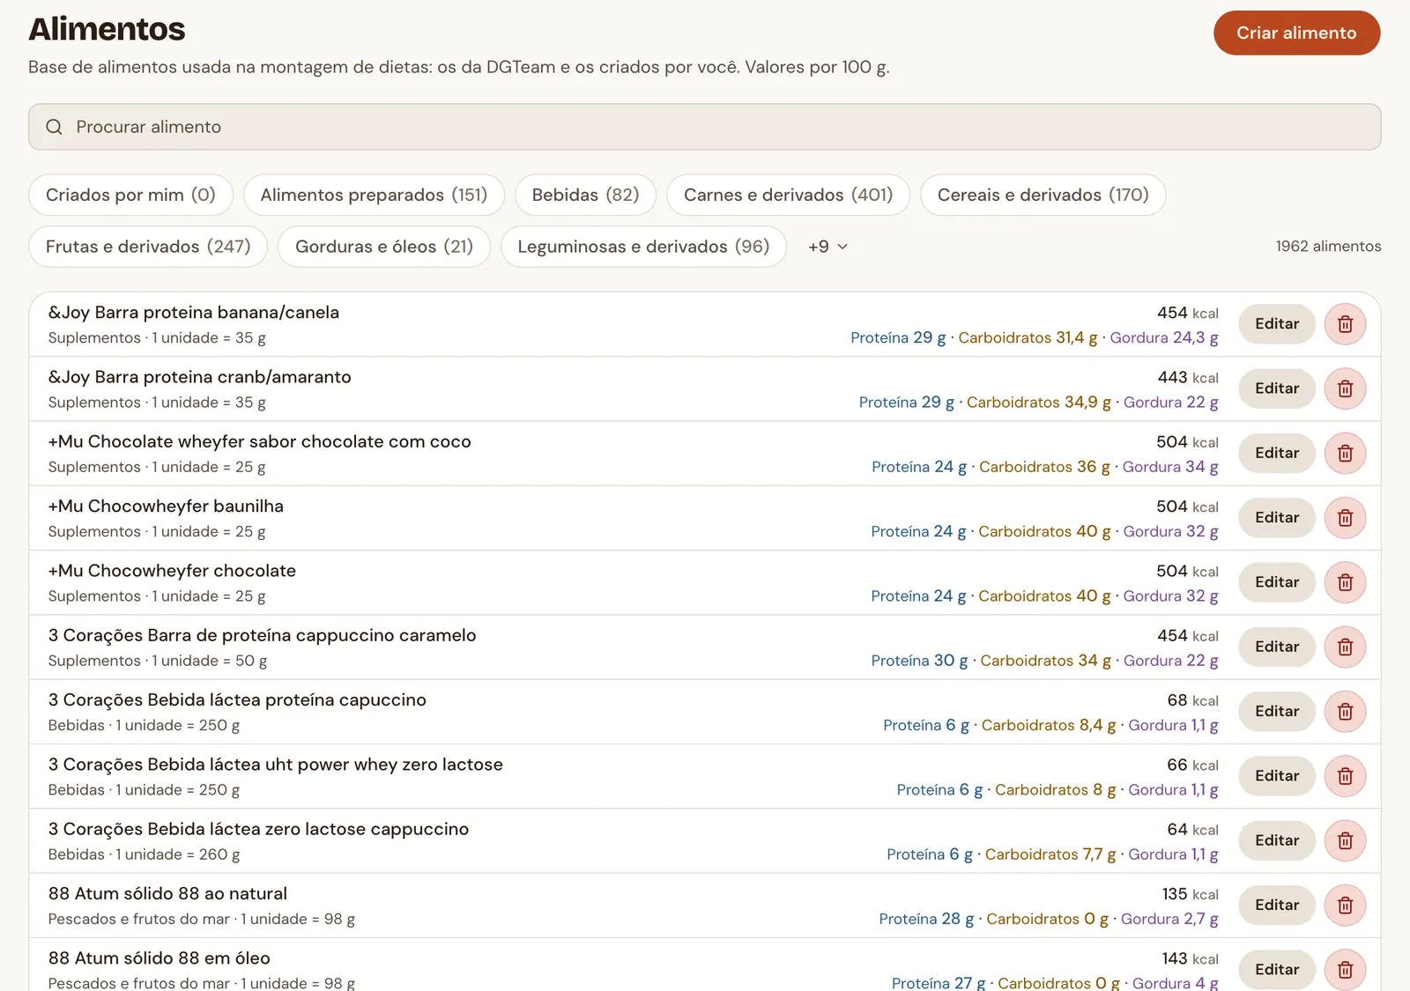
Task: Delete &Joy Barra proteina banana/canela
Action: pos(1345,324)
